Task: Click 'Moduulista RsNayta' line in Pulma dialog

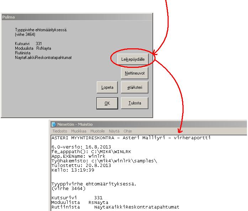Action: 33,48
